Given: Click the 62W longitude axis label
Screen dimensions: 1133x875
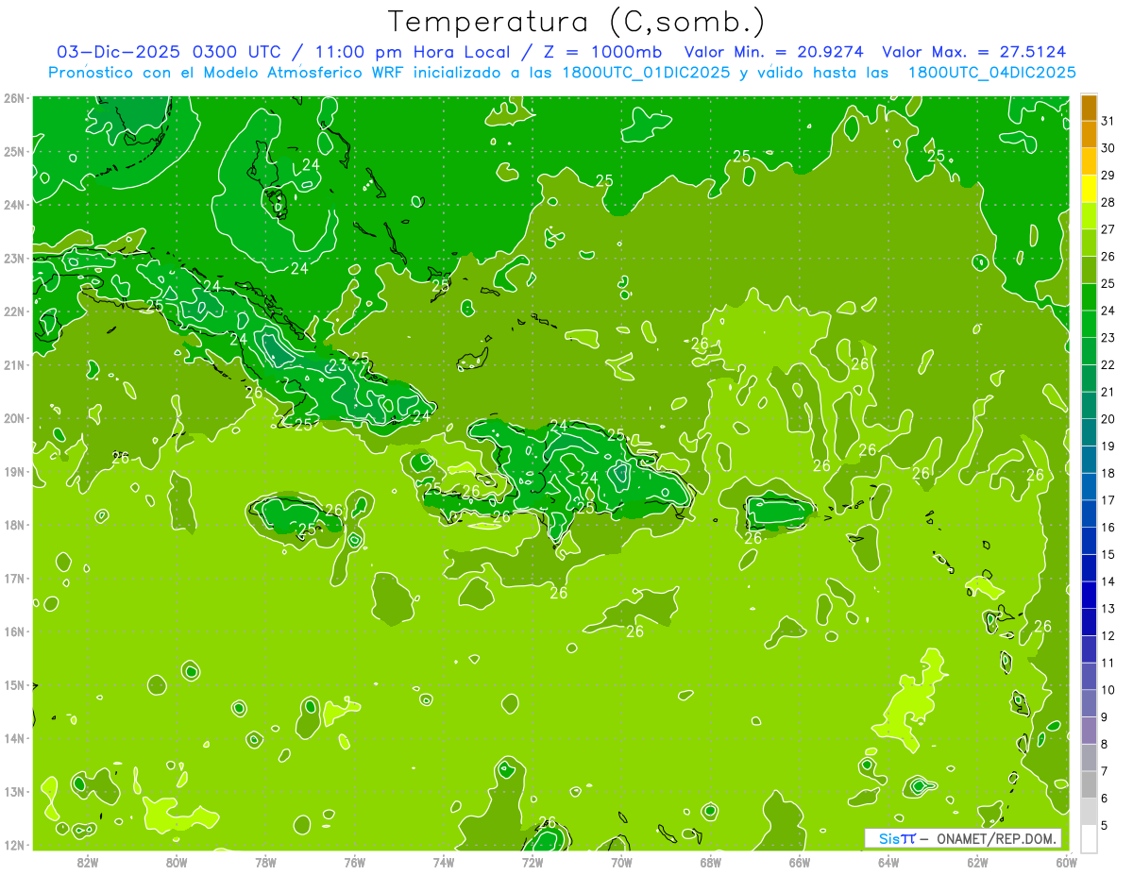Looking at the screenshot, I should coord(977,862).
